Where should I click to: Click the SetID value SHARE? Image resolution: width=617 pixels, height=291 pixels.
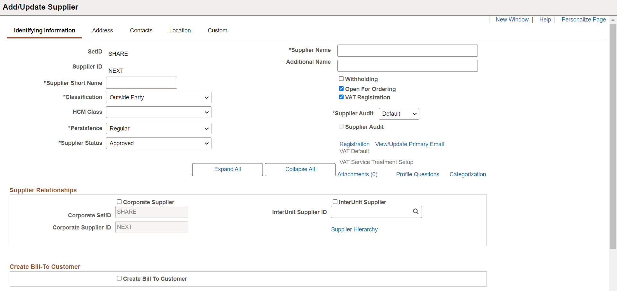coord(118,54)
